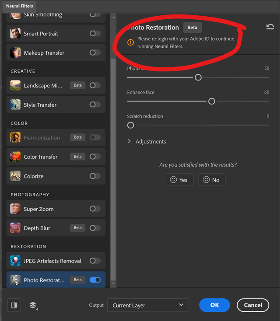
Task: Disable the Photo Restoration toggle
Action: point(95,280)
